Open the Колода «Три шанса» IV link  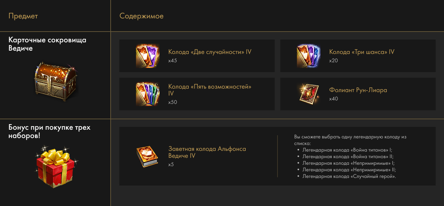pyautogui.click(x=361, y=52)
